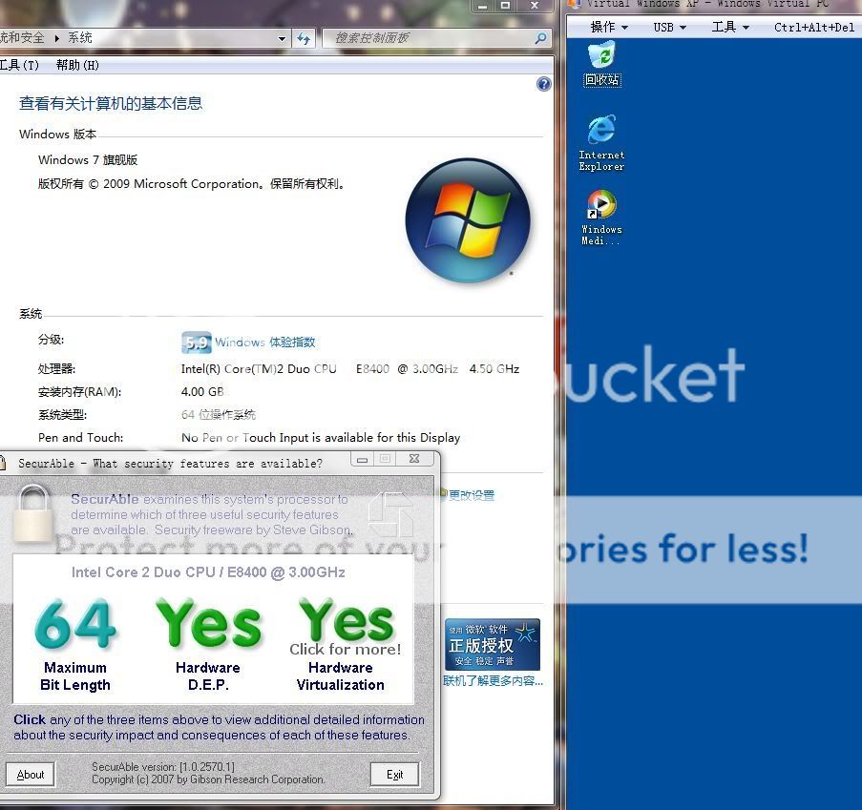Open the USB menu in Virtual PC
The width and height of the screenshot is (862, 810).
[x=669, y=27]
